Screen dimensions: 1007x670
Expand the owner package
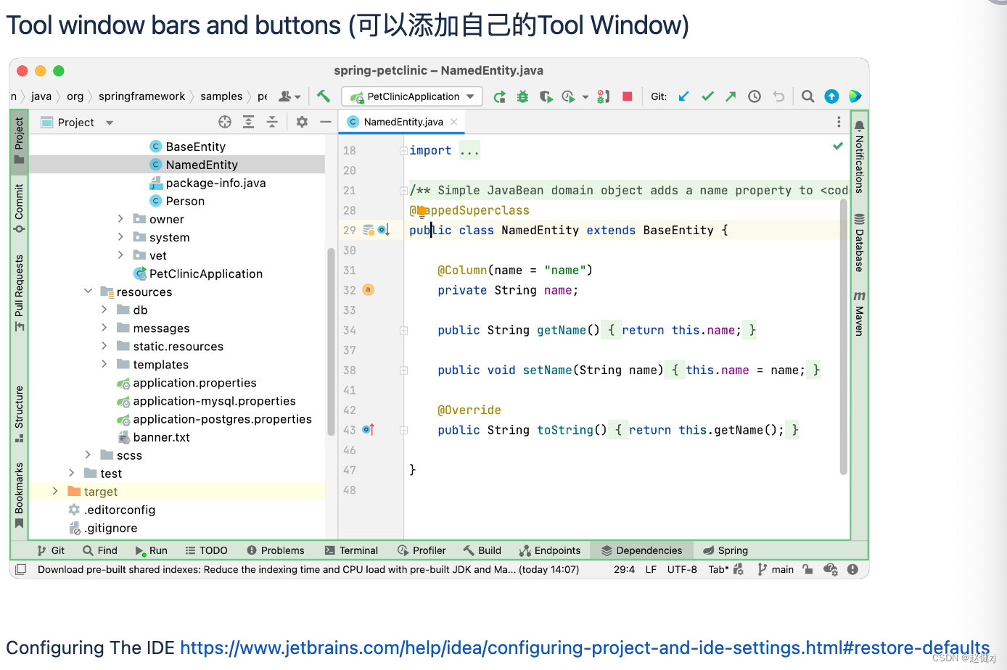coord(120,218)
